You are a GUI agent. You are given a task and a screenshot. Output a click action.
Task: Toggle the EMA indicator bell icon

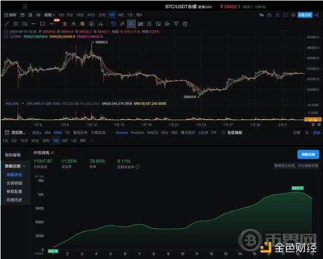(x=11, y=37)
